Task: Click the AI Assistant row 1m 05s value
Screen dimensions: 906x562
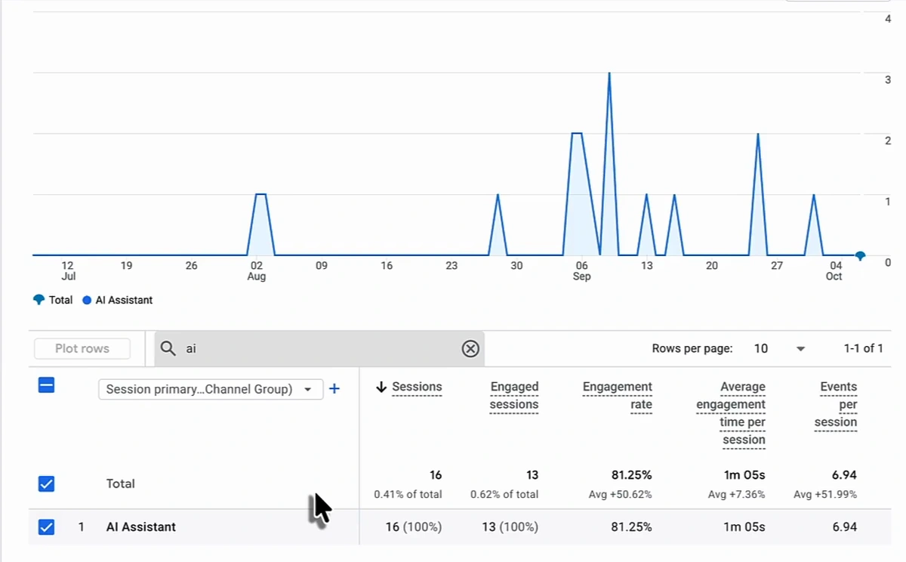Action: pyautogui.click(x=744, y=526)
